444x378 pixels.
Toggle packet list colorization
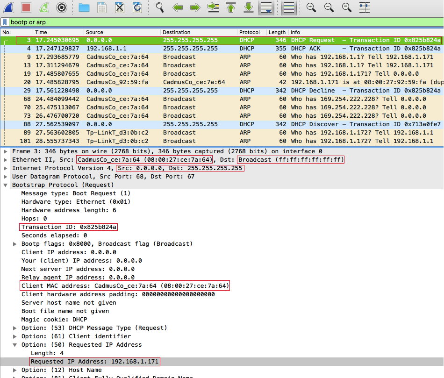(288, 7)
